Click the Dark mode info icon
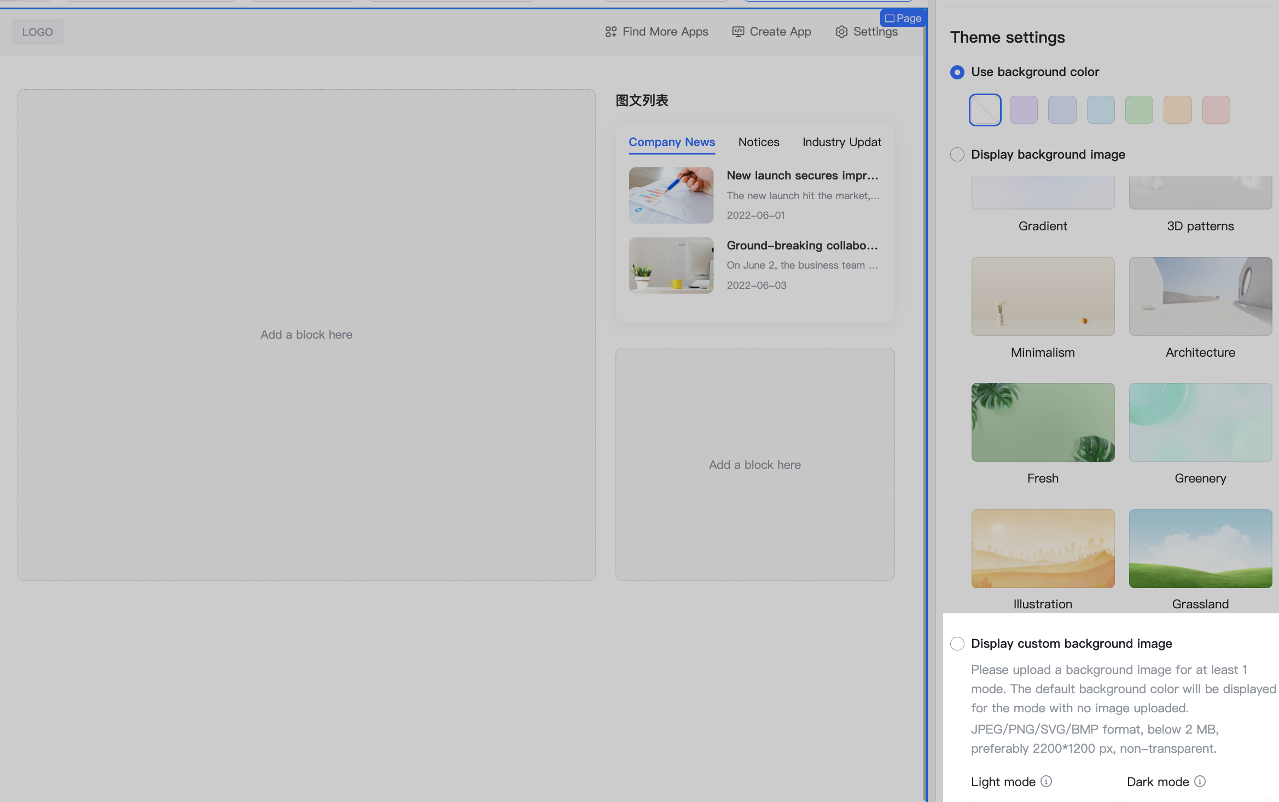 click(x=1200, y=781)
